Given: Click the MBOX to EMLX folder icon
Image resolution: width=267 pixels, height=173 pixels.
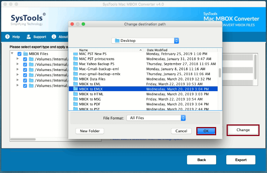Looking at the screenshot, I should click(76, 89).
